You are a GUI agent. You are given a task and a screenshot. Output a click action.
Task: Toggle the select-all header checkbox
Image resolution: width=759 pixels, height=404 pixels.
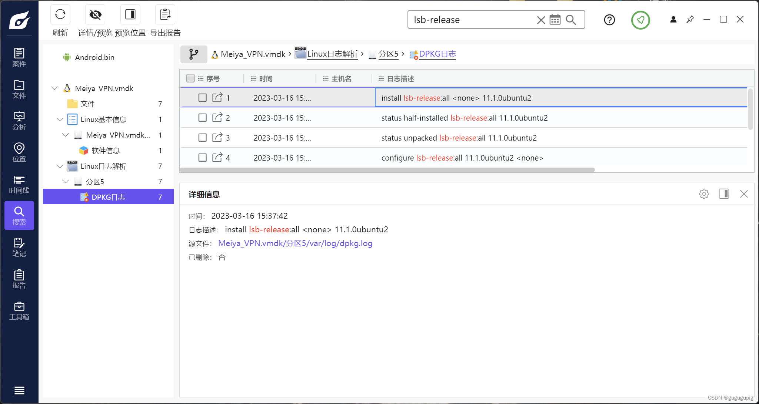pos(190,78)
